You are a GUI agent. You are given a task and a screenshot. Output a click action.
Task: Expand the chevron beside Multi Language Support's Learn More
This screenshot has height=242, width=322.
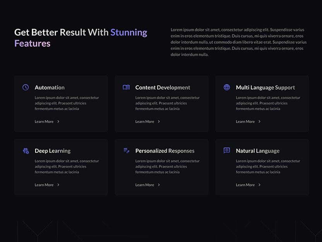[x=260, y=121]
